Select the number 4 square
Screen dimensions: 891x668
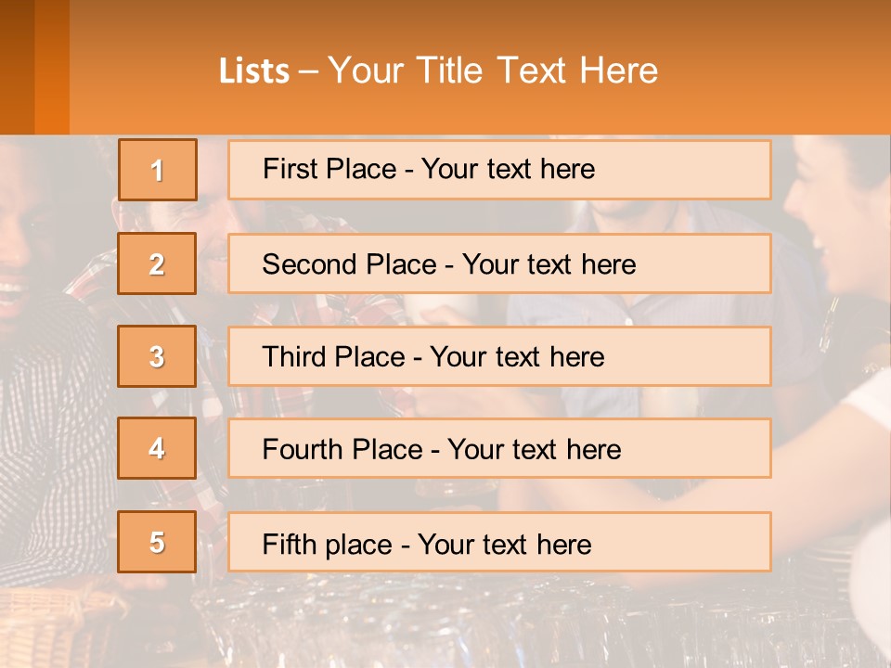point(157,448)
